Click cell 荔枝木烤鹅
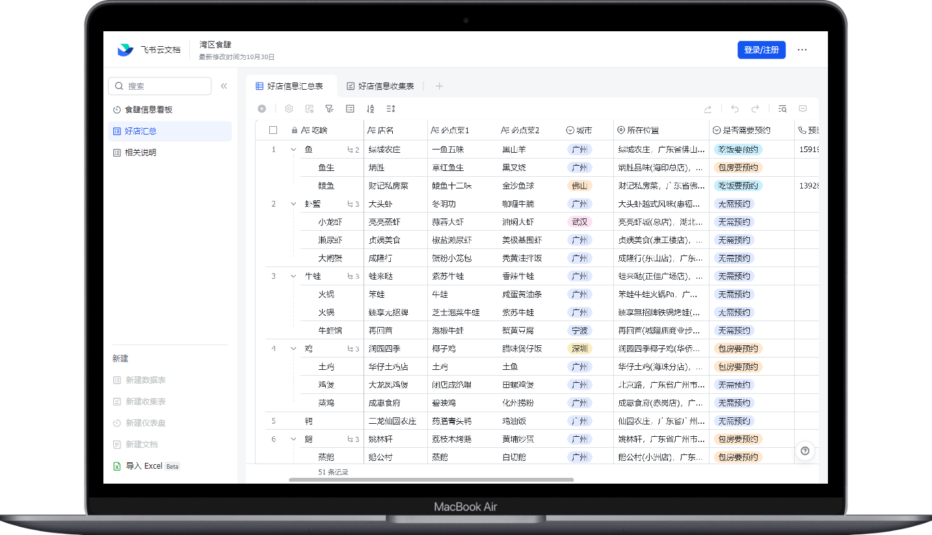The height and width of the screenshot is (535, 932). coord(462,439)
